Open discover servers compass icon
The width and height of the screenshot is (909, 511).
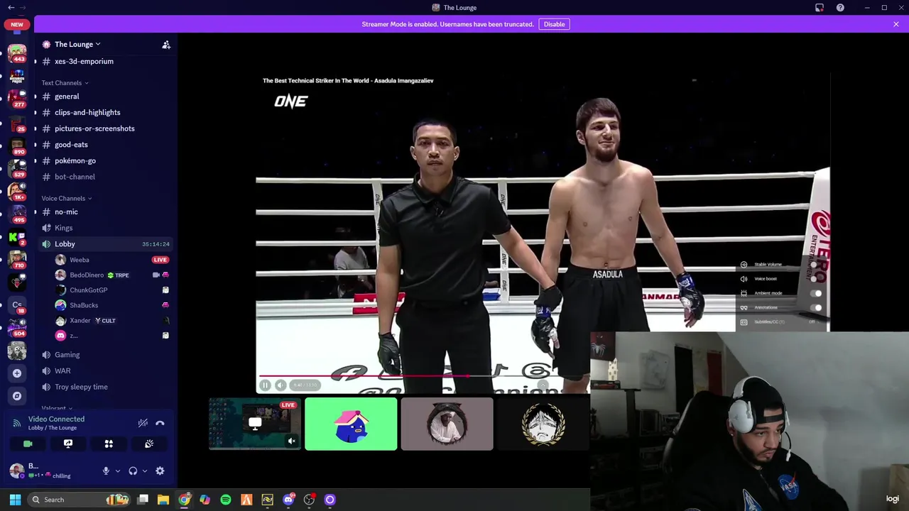click(17, 396)
